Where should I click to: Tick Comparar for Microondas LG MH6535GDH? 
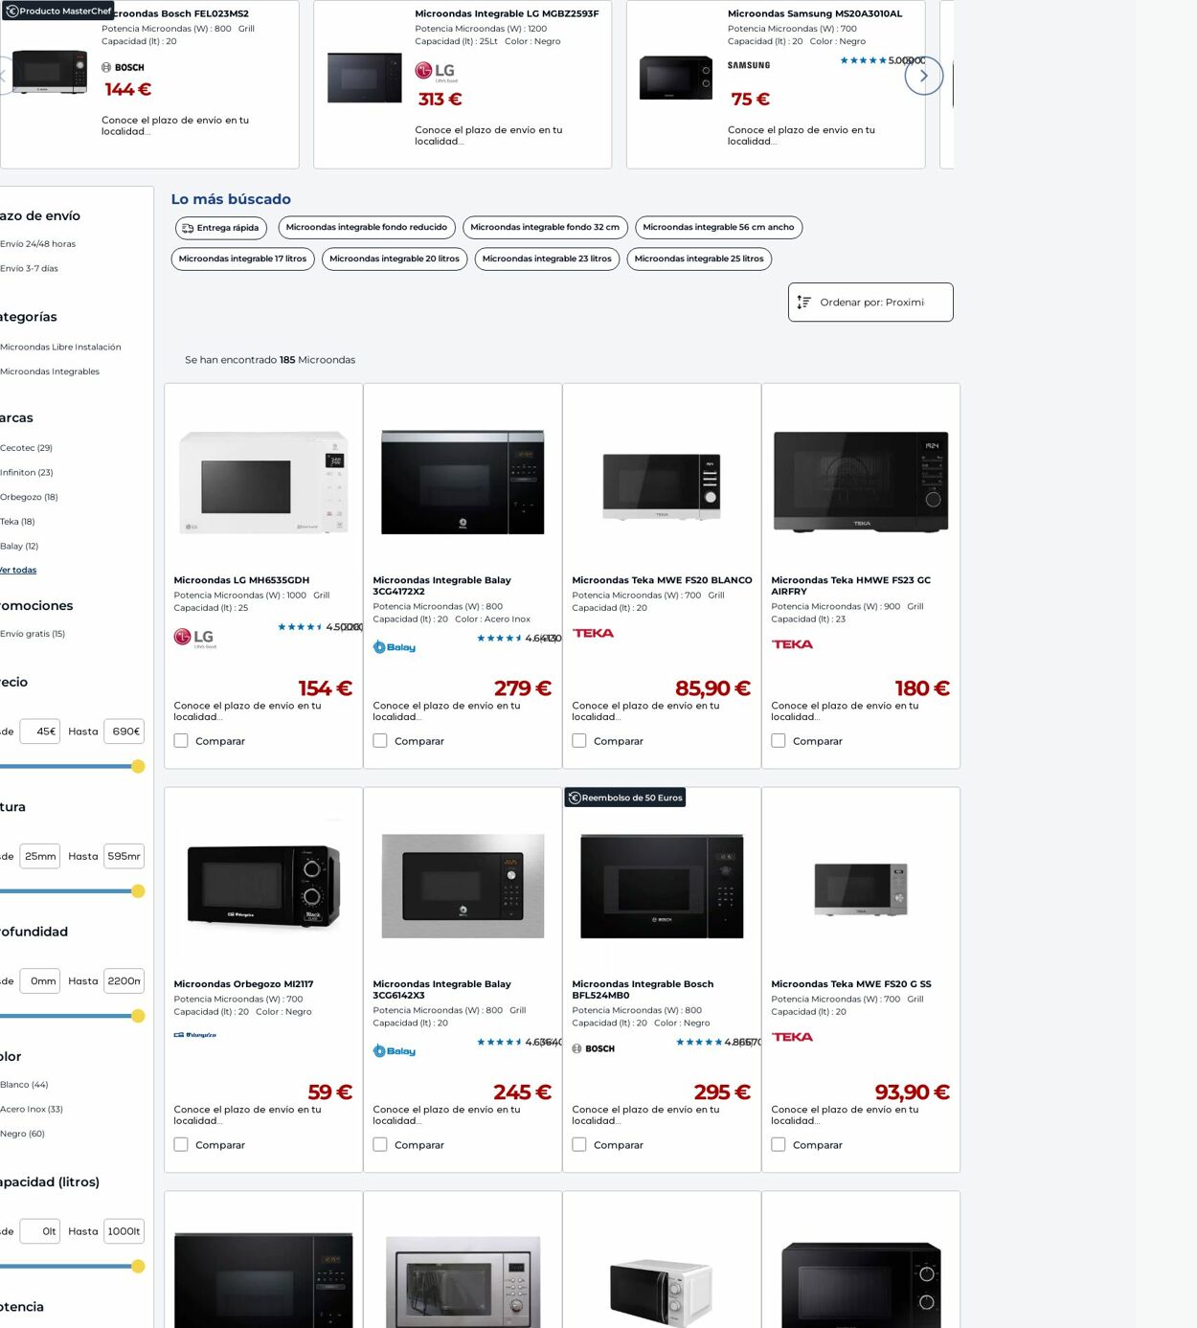(181, 741)
